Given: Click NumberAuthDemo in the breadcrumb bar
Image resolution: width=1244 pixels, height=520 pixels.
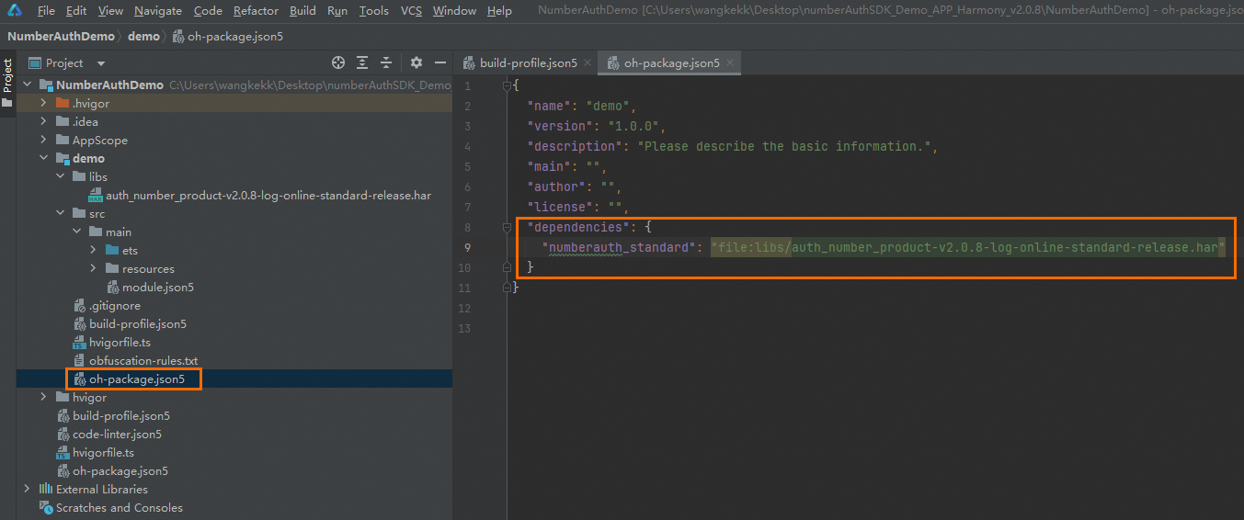Looking at the screenshot, I should point(62,37).
